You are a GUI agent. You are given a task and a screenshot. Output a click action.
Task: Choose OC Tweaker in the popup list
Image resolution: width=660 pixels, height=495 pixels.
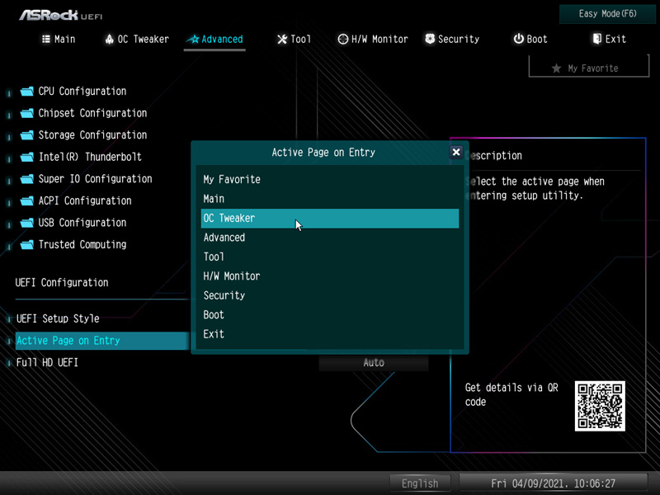(330, 219)
